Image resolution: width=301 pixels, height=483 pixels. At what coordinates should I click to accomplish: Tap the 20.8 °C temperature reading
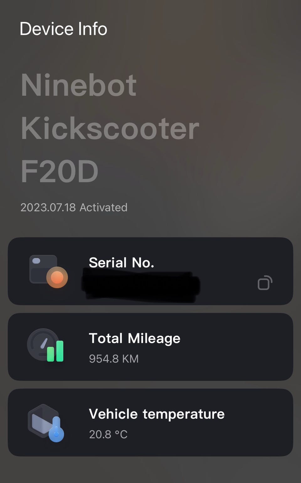(108, 434)
